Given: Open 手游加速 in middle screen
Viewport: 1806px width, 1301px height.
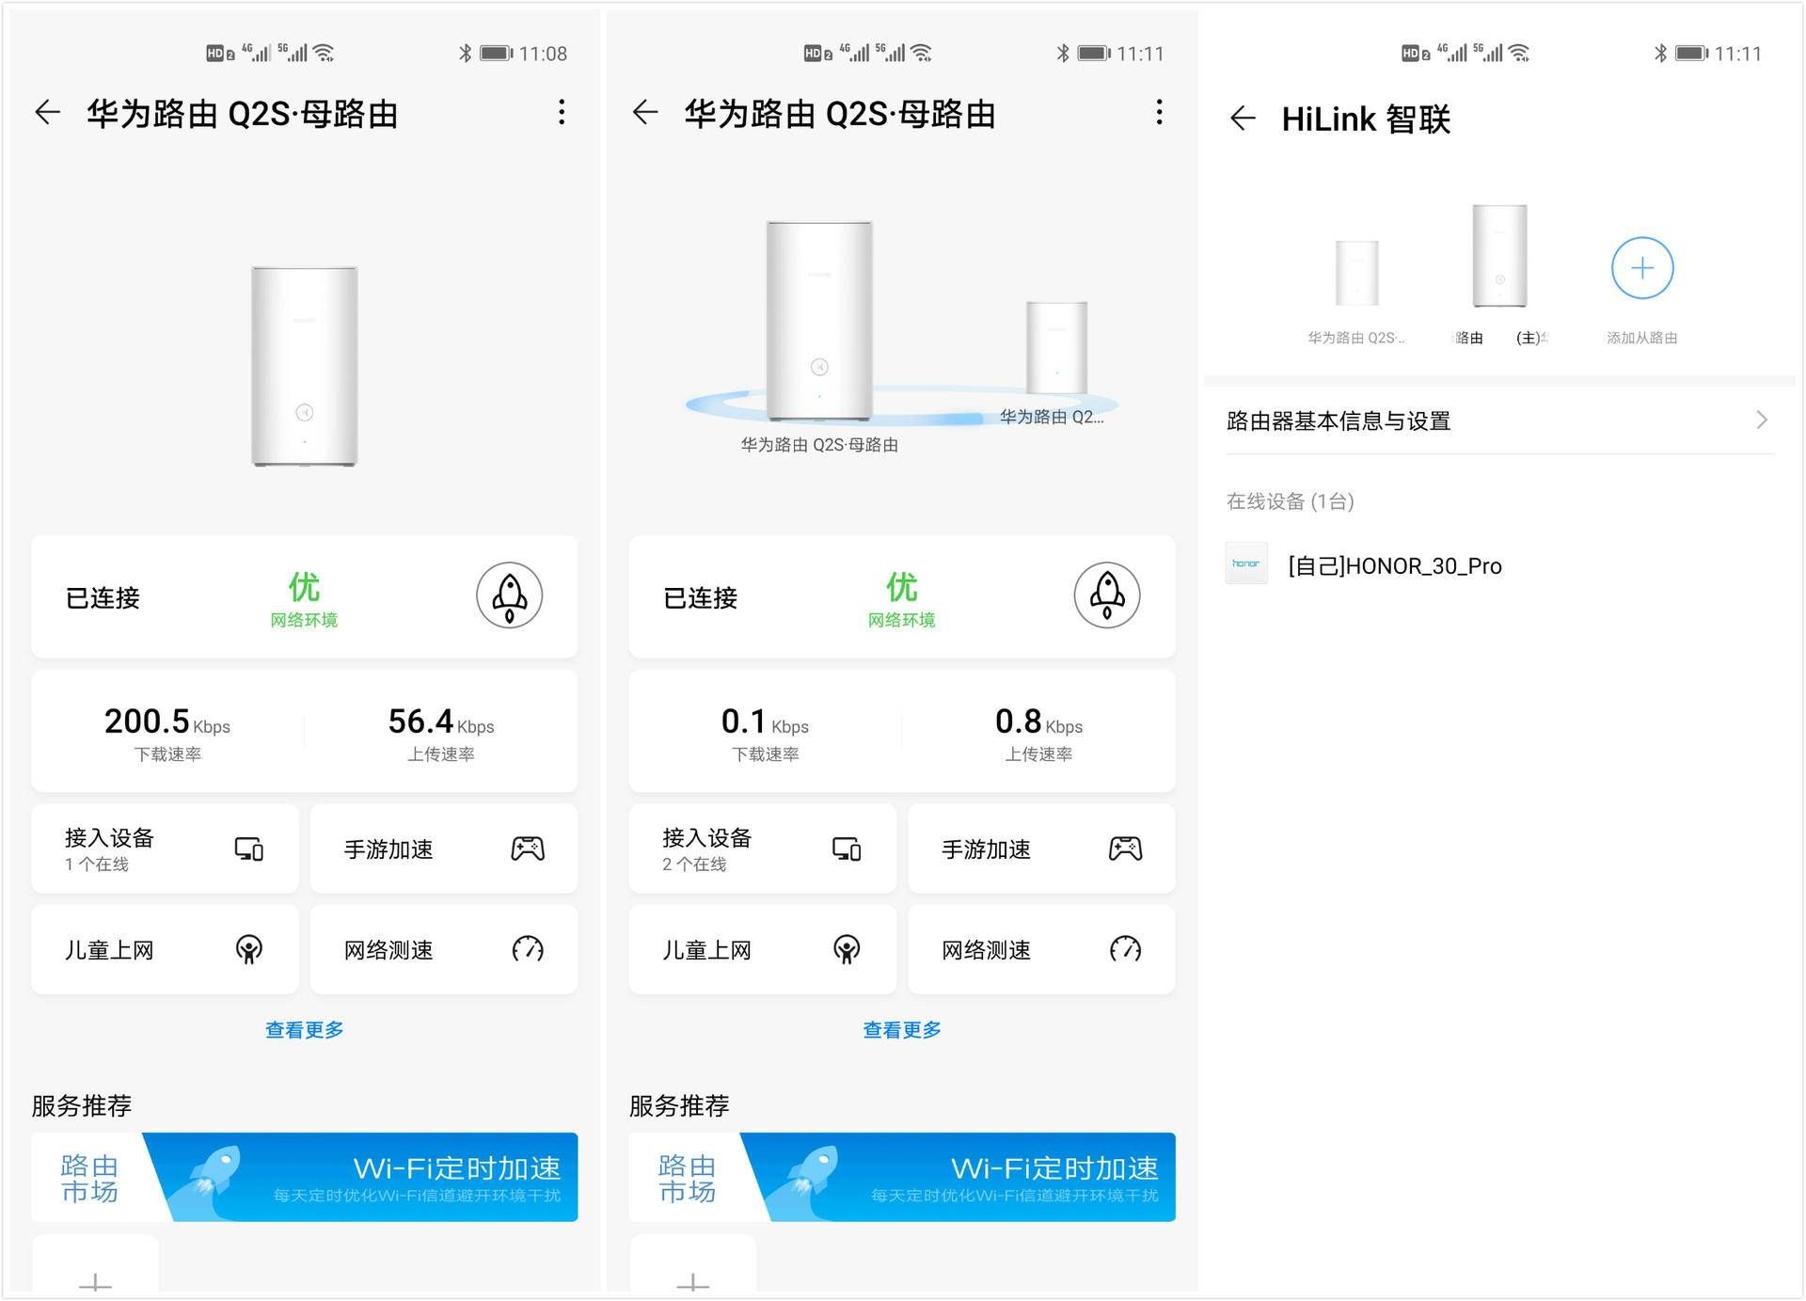Looking at the screenshot, I should click(1041, 849).
